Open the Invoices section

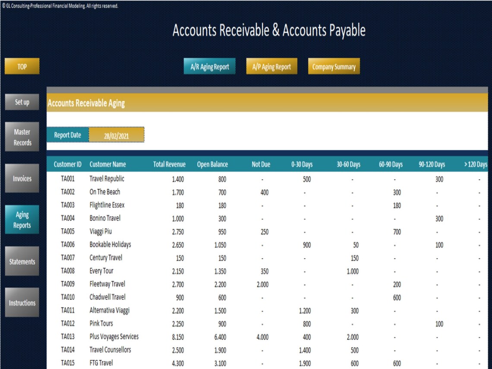click(x=22, y=178)
